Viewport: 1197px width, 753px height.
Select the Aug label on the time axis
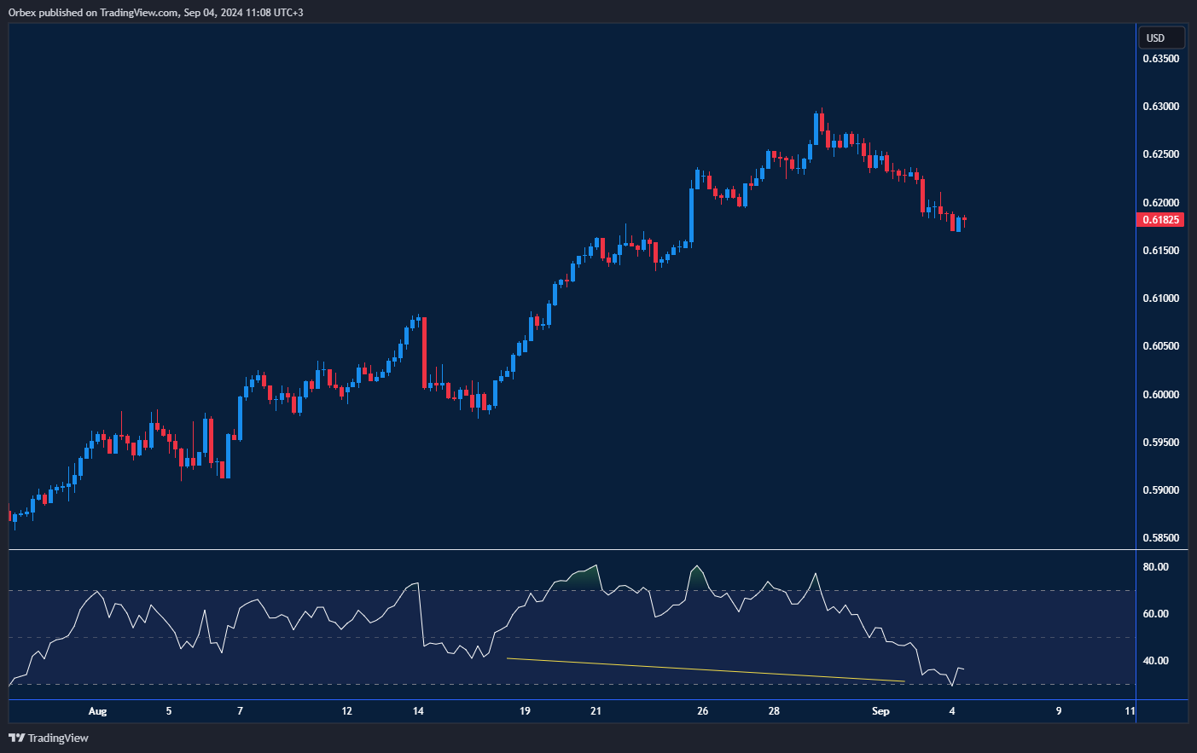pyautogui.click(x=97, y=710)
